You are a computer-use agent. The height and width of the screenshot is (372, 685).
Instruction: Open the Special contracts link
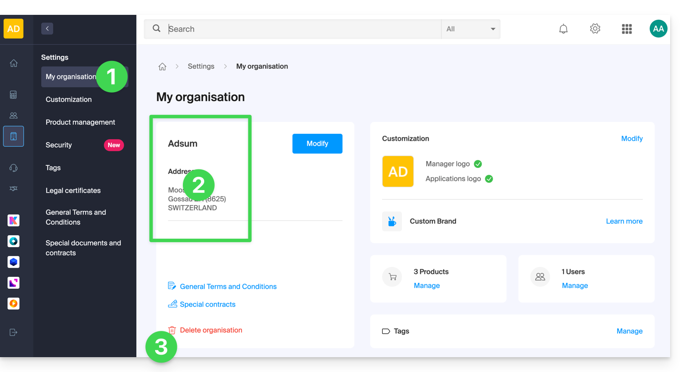207,305
